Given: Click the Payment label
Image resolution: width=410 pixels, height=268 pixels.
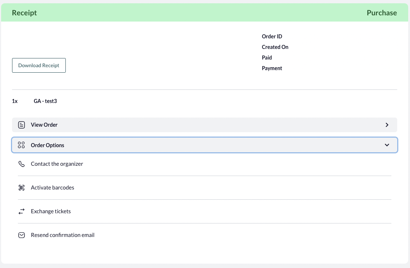Looking at the screenshot, I should [272, 68].
